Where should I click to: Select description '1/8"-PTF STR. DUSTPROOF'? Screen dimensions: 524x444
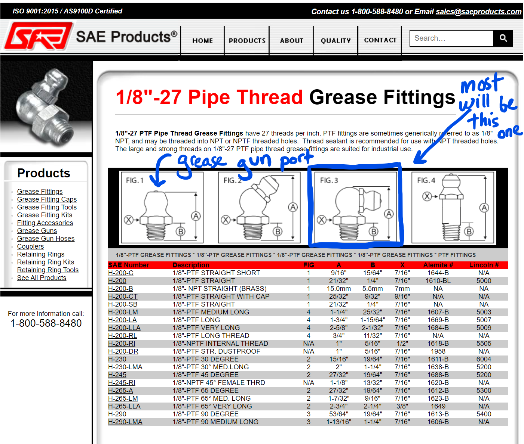point(216,351)
